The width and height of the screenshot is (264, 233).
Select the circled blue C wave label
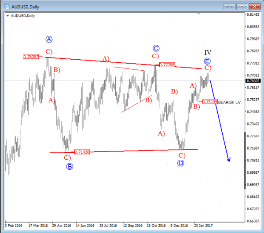[x=156, y=48]
